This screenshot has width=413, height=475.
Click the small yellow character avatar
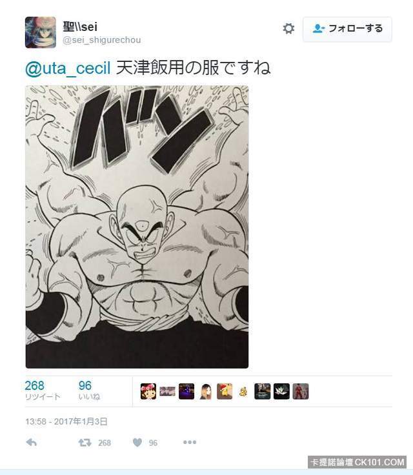pyautogui.click(x=243, y=392)
